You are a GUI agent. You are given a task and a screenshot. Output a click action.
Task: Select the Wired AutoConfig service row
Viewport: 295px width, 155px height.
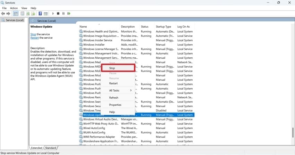click(137, 128)
